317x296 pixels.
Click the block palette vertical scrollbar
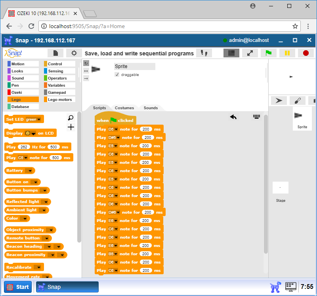point(79,177)
